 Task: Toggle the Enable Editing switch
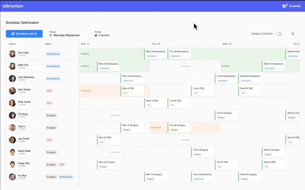pos(278,34)
